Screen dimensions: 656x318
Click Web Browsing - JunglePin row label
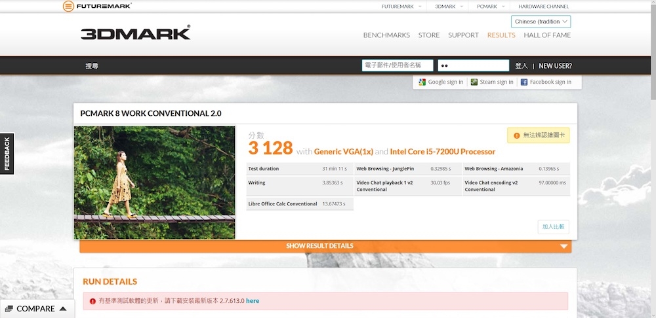point(385,169)
